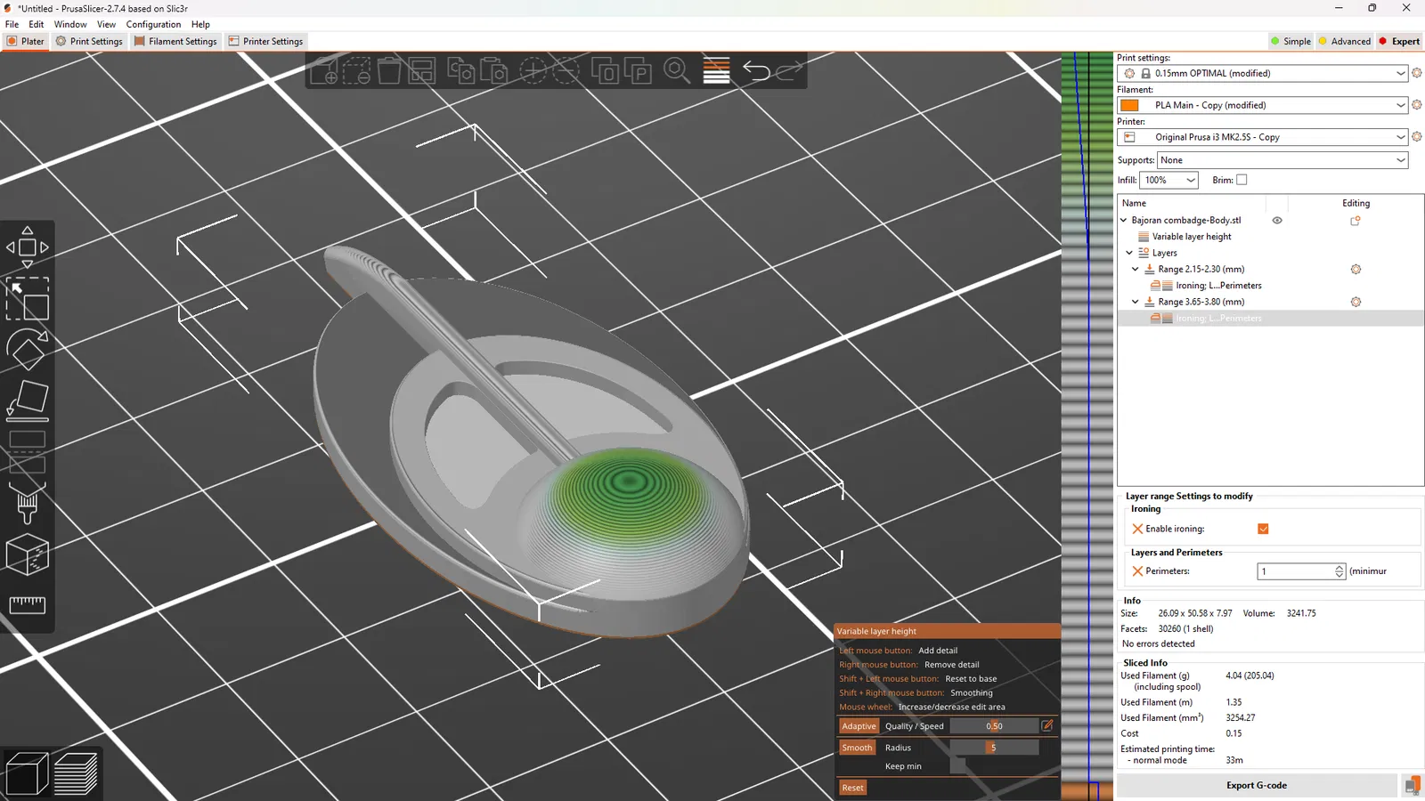The image size is (1425, 801).
Task: Open the Printer preset dropdown
Action: pyautogui.click(x=1263, y=137)
